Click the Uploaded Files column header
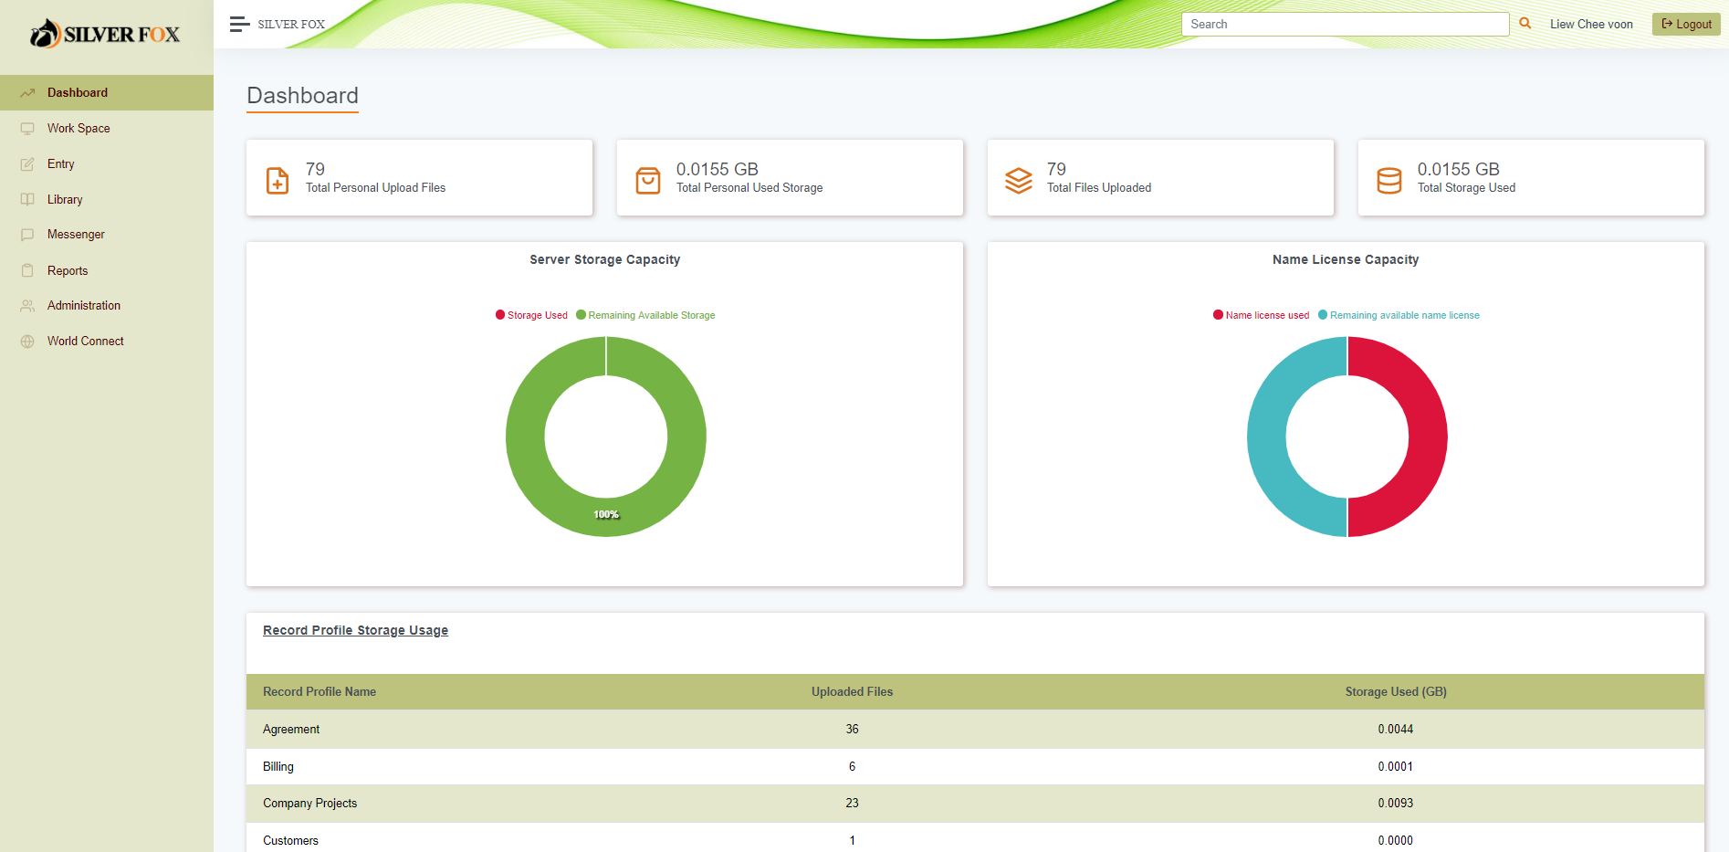 coord(852,692)
